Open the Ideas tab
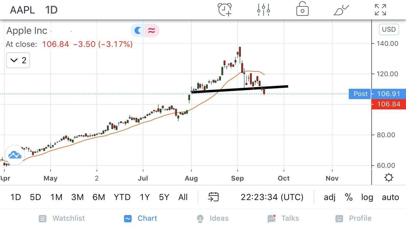Viewport: 406px width, 228px height. pyautogui.click(x=213, y=219)
